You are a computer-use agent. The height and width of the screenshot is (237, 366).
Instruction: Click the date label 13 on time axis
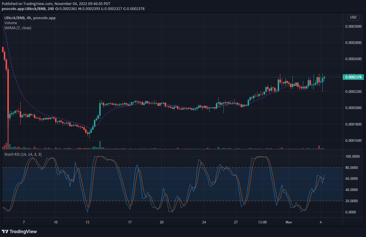coord(87,222)
